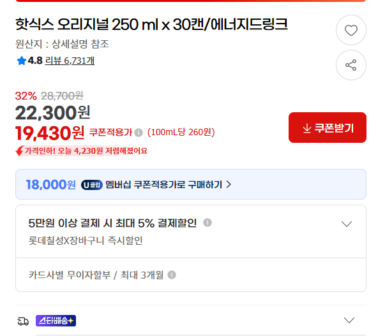The image size is (385, 336).
Task: Expand the 5% 결제할인 details chevron
Action: [347, 224]
